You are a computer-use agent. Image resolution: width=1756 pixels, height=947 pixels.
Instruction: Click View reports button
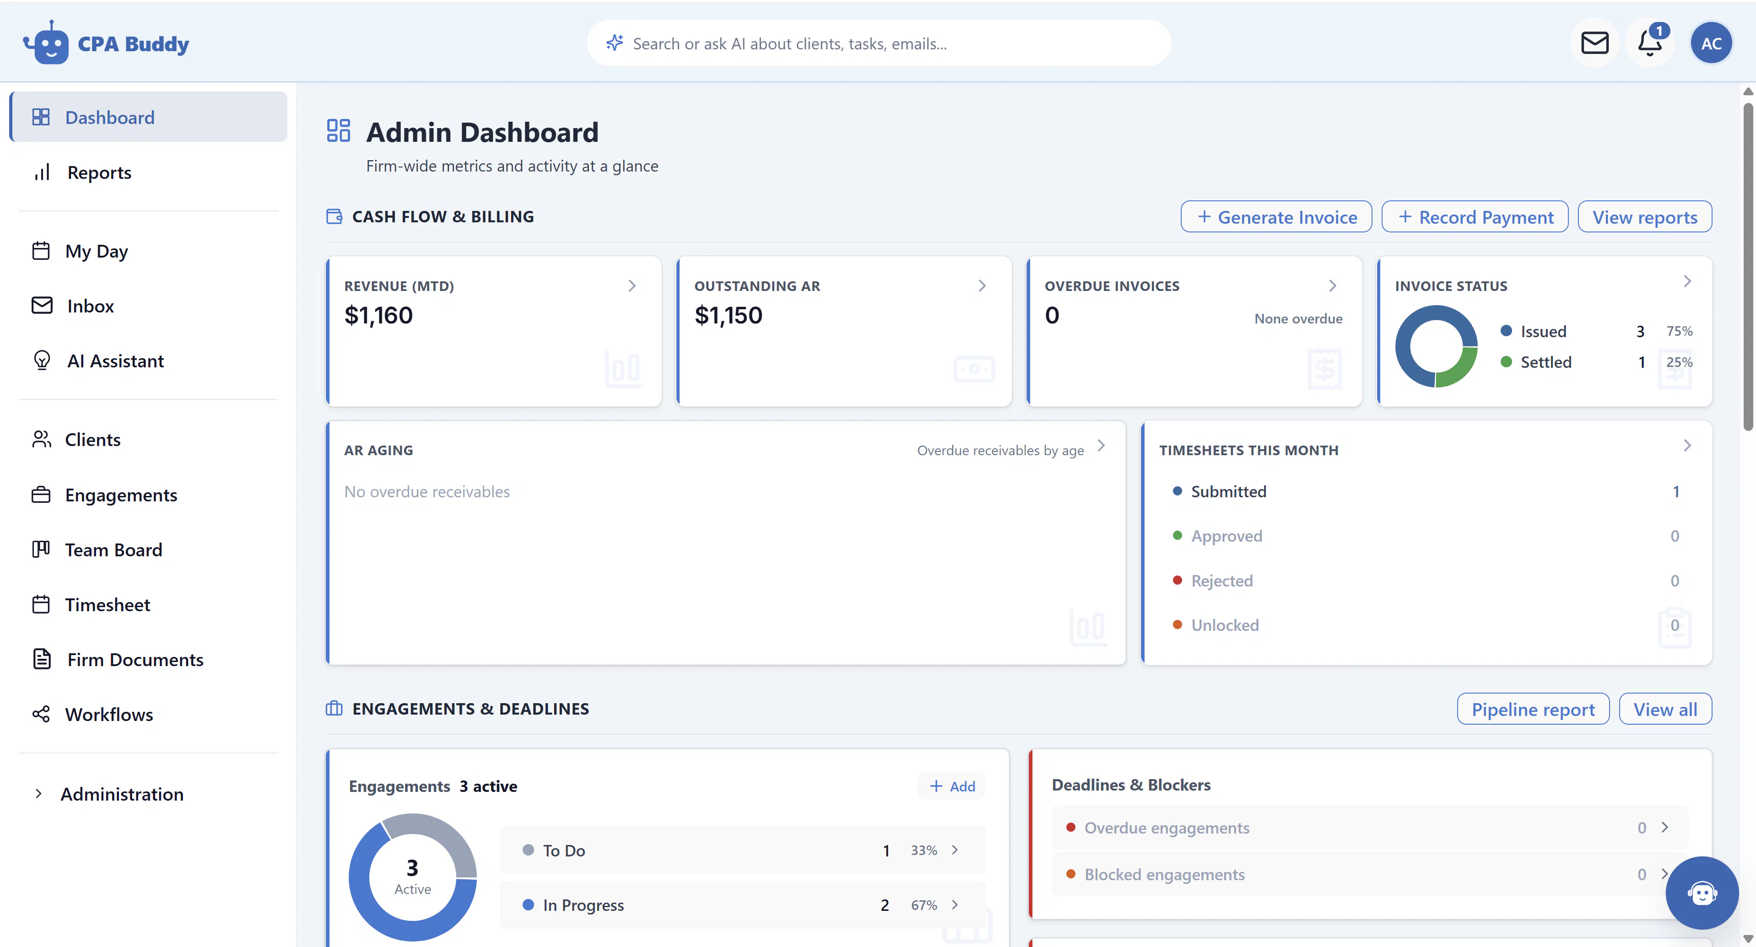(1644, 217)
